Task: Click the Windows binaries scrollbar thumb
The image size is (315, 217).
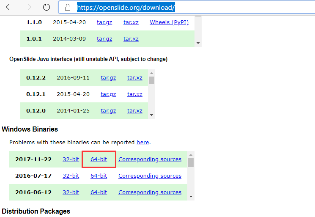Action: 191,162
